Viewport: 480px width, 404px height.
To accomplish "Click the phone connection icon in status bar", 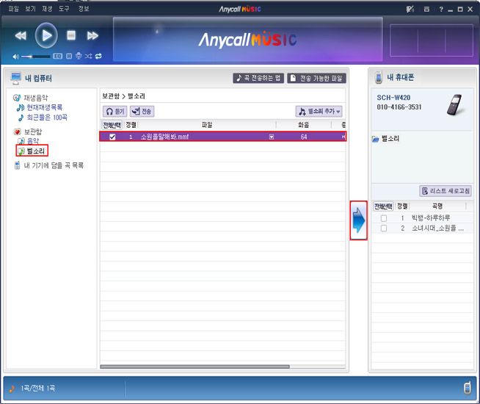I will point(467,388).
